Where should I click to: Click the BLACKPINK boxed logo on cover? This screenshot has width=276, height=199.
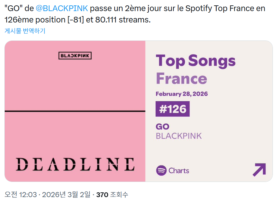75,56
